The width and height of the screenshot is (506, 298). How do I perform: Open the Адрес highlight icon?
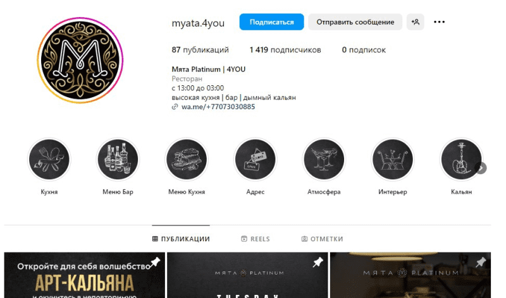coord(256,160)
